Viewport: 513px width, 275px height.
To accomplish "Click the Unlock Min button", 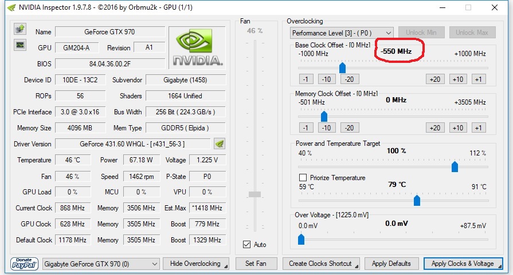I will point(421,33).
